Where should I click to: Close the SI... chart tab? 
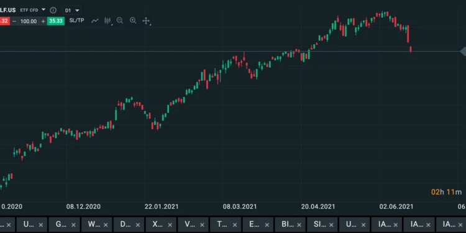click(331, 225)
